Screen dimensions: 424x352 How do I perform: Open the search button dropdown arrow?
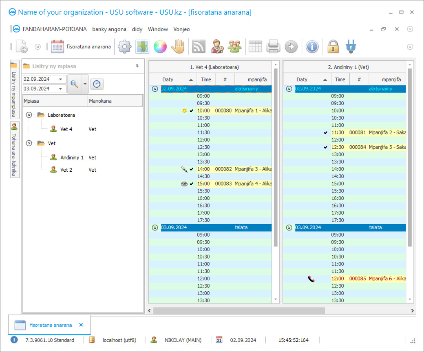(85, 84)
